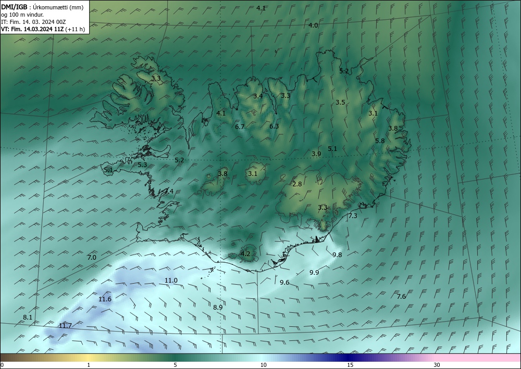Viewport: 521px width, 369px height.
Task: Click the 4.0 value north of Iceland
Action: pos(313,25)
